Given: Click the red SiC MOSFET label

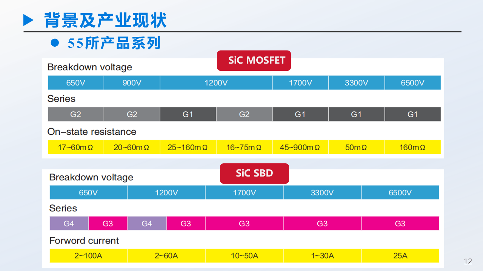Looking at the screenshot, I should 254,61.
